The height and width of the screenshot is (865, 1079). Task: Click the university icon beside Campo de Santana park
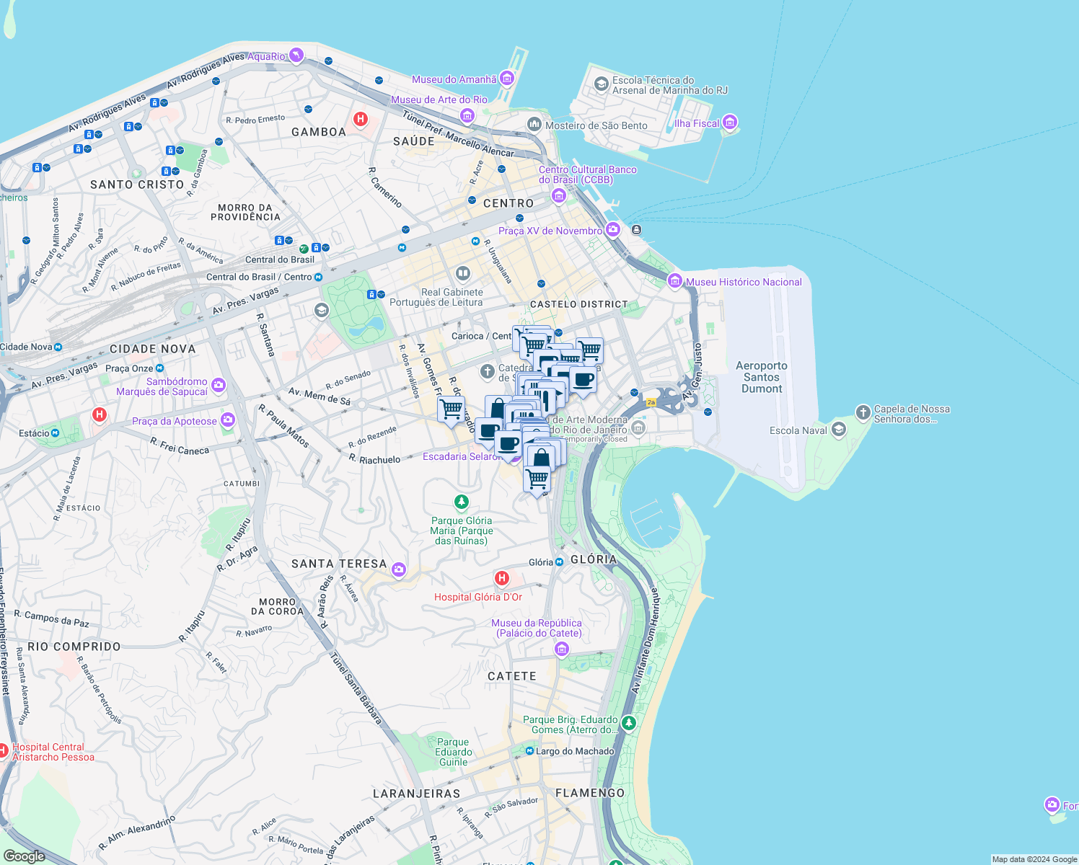322,310
